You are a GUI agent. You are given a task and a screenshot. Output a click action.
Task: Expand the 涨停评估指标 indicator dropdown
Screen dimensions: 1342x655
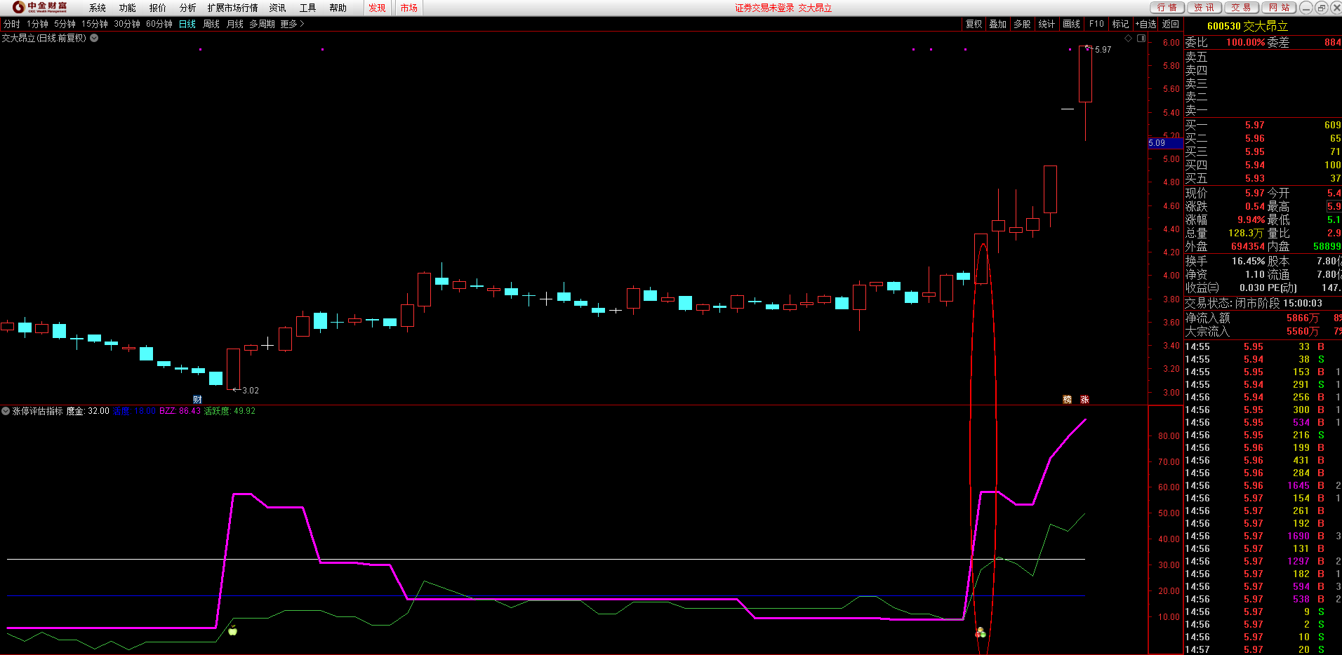coord(6,411)
